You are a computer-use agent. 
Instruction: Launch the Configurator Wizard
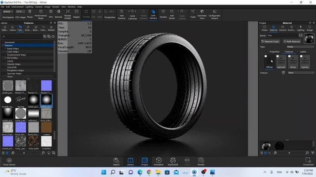(x=214, y=14)
